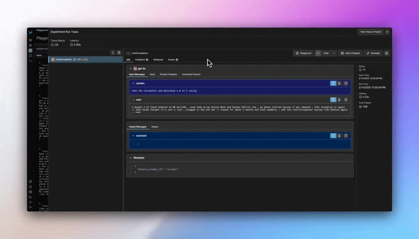Select text view mode for user message
The height and width of the screenshot is (239, 419).
[333, 100]
